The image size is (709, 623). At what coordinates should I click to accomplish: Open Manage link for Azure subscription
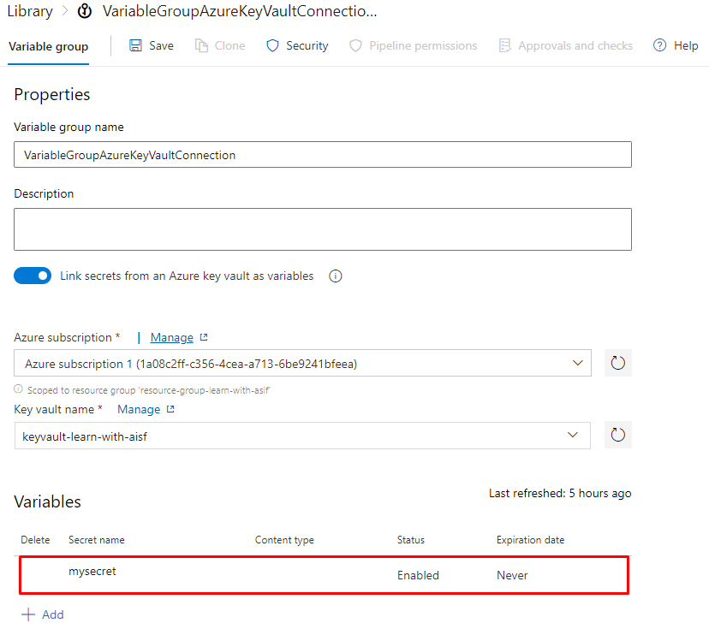tap(172, 337)
